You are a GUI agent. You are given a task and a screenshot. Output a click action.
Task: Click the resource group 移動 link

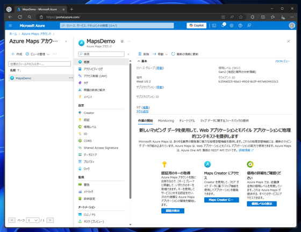point(160,68)
